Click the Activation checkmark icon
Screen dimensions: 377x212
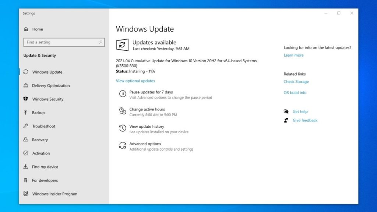coord(25,153)
